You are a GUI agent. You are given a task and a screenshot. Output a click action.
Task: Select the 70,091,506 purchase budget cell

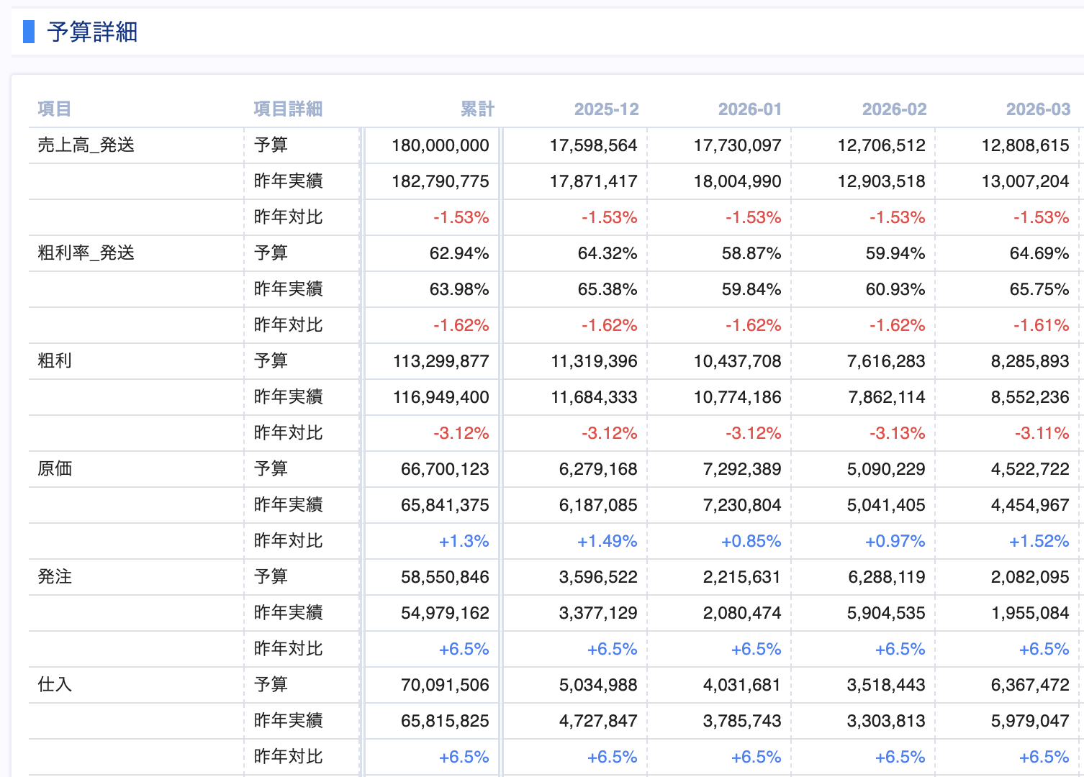click(444, 685)
